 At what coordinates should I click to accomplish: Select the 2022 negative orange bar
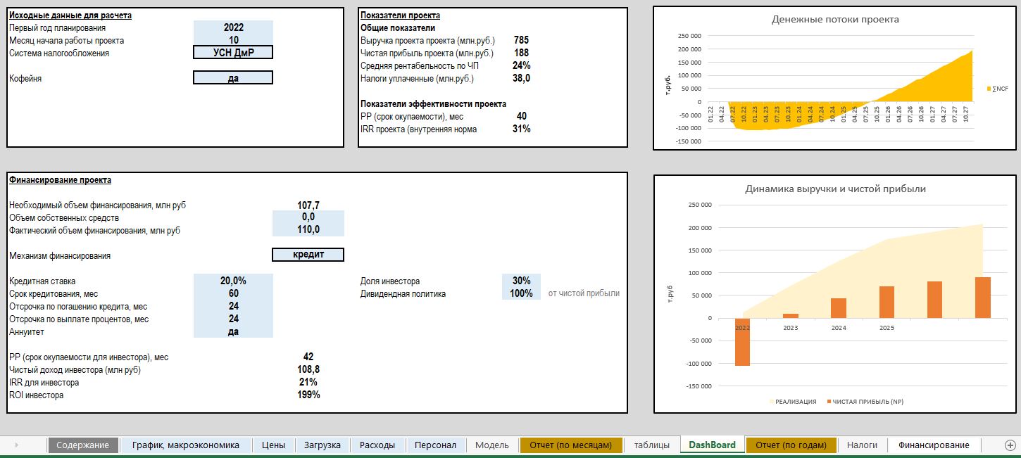coord(742,342)
